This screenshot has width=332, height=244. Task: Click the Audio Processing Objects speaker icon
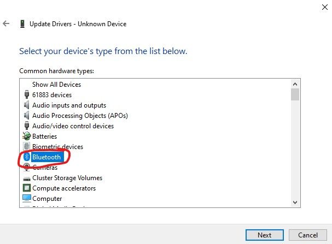26,115
